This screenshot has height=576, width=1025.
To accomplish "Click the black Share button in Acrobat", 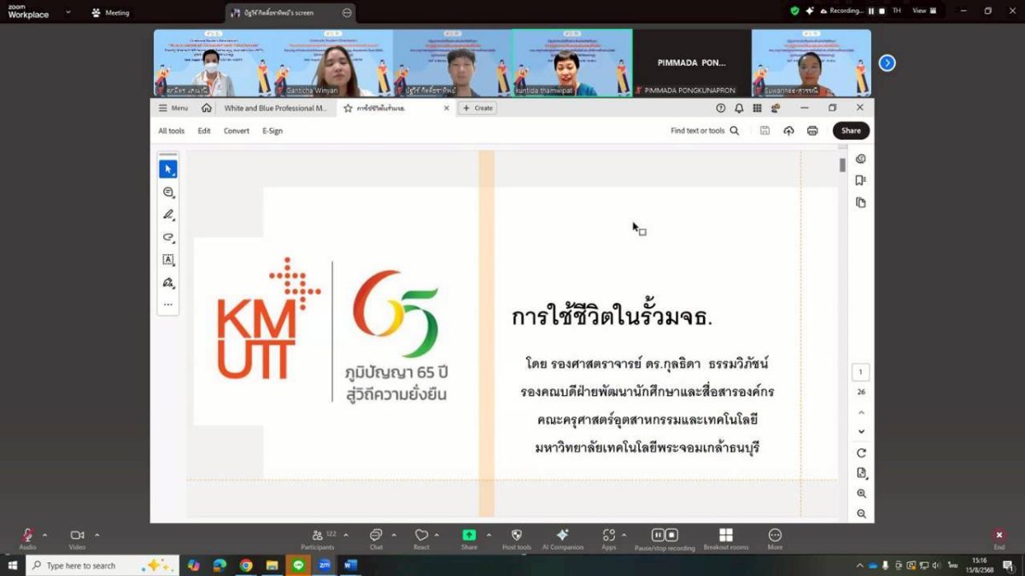I will (851, 131).
